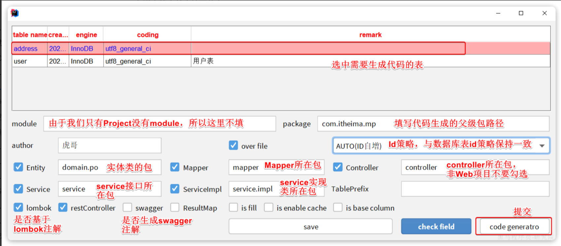
Task: Sort by the engine column header
Action: (86, 35)
